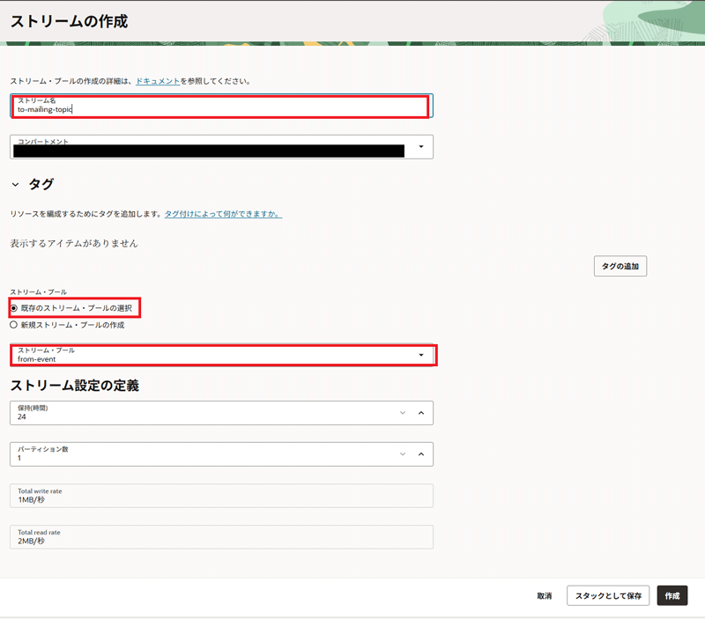This screenshot has height=619, width=705.
Task: Click the 取消 cancel button
Action: coord(544,596)
